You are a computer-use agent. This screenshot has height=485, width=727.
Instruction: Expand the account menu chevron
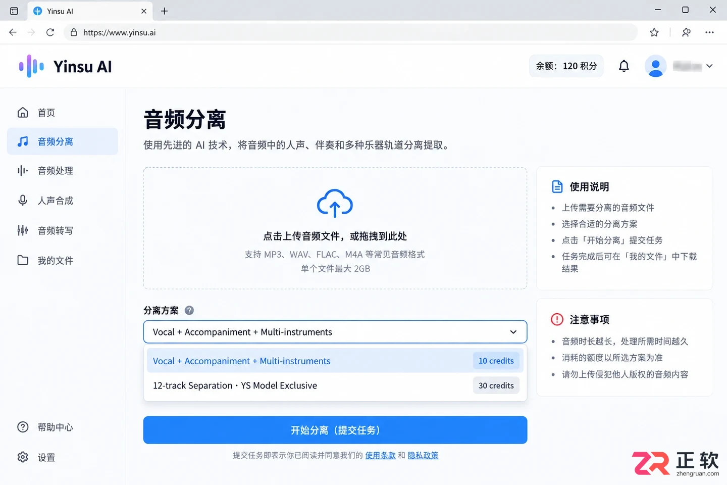(709, 66)
